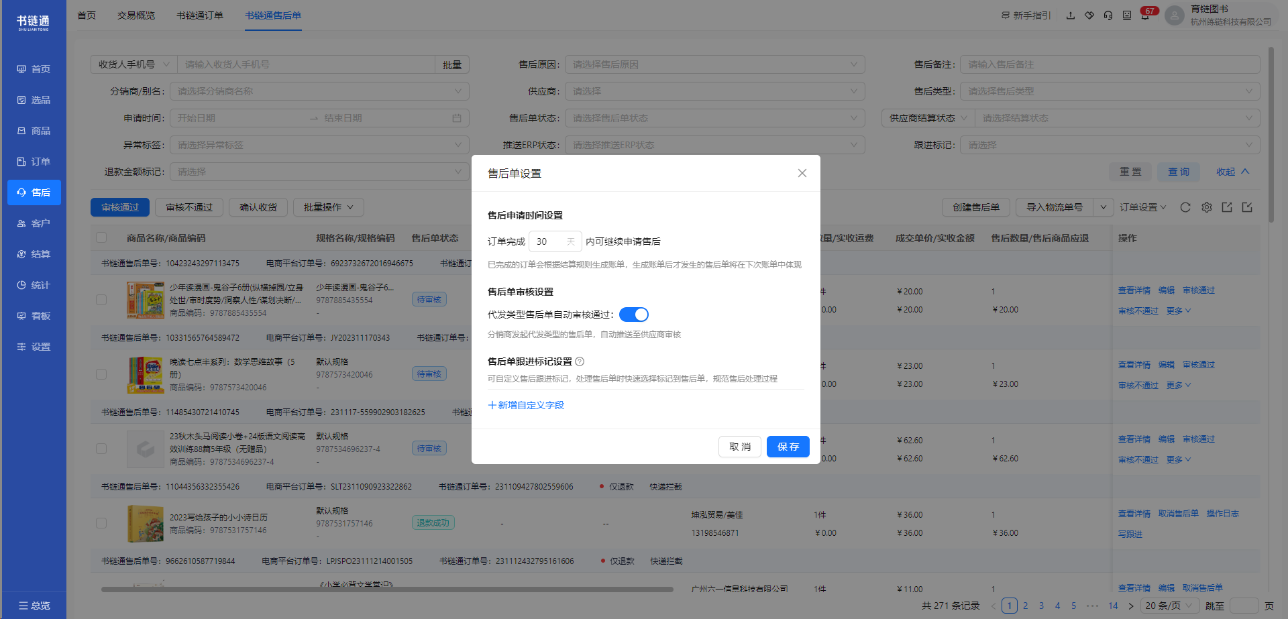Open 设置 in left sidebar
Screen dimensions: 1288x619
tap(34, 347)
